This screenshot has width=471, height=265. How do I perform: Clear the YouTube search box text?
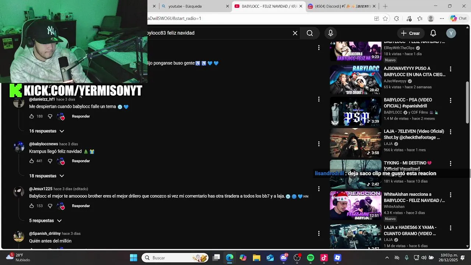tap(295, 33)
